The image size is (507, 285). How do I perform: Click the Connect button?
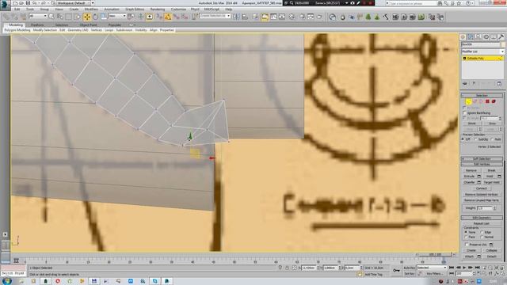tap(482, 188)
